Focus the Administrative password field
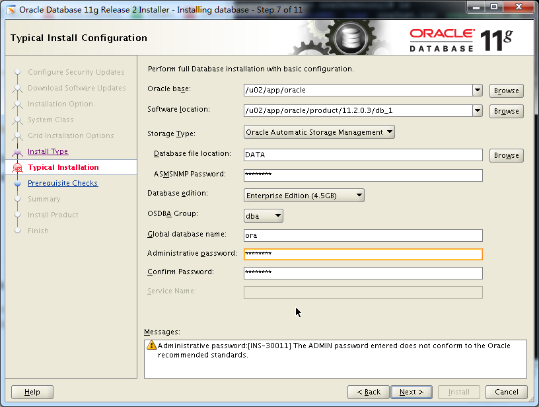The image size is (539, 407). pos(363,254)
